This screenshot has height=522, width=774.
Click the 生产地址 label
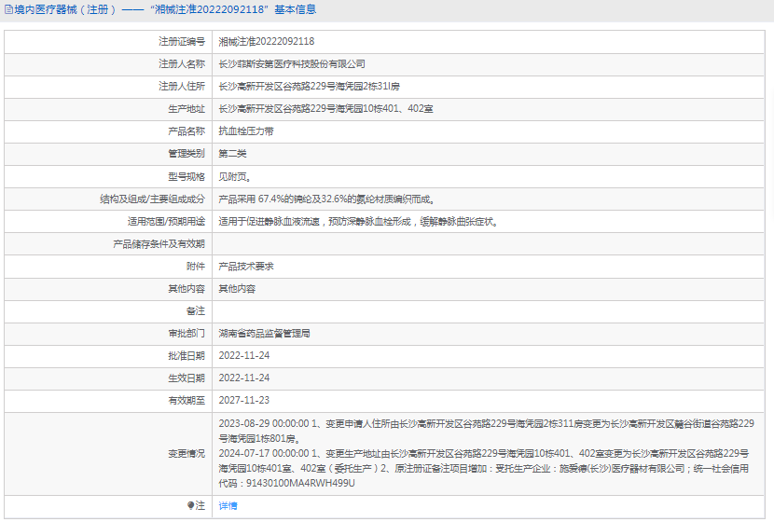pyautogui.click(x=187, y=108)
